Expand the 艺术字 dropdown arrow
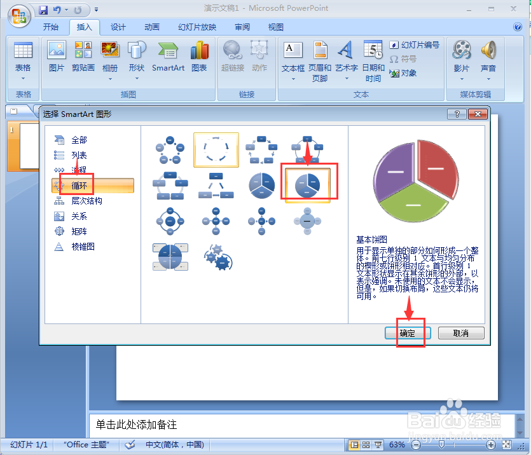This screenshot has width=531, height=455. [346, 79]
